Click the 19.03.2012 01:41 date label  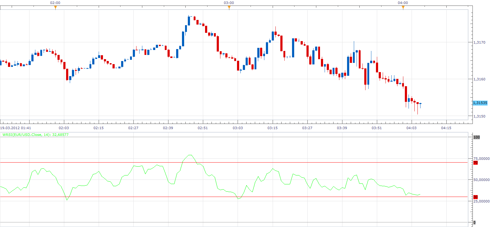click(x=15, y=128)
